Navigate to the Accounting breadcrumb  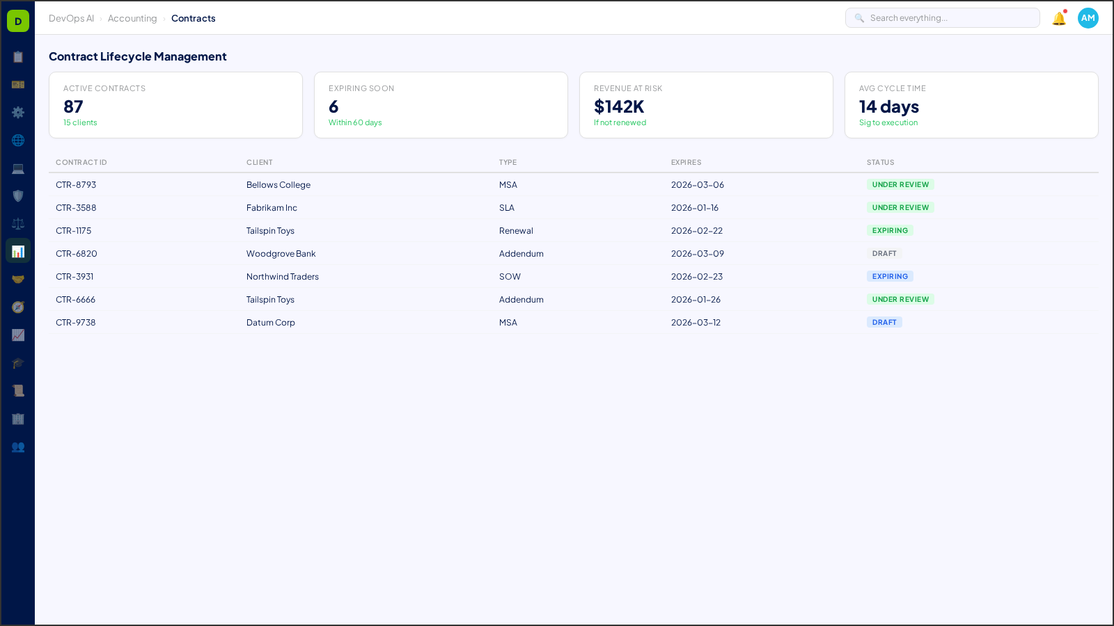pyautogui.click(x=132, y=18)
